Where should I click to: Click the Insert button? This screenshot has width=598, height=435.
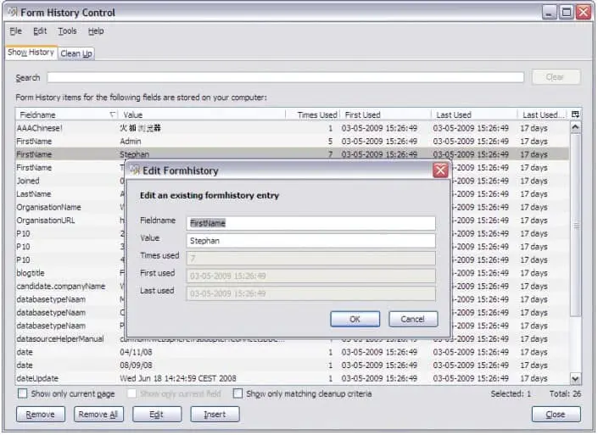tap(215, 414)
